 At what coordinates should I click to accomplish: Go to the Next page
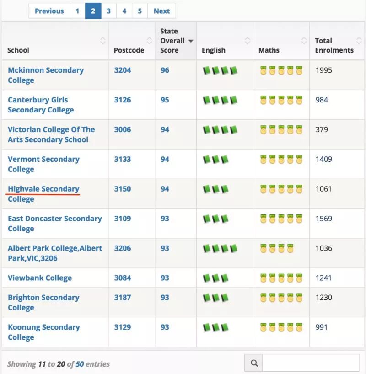click(161, 11)
